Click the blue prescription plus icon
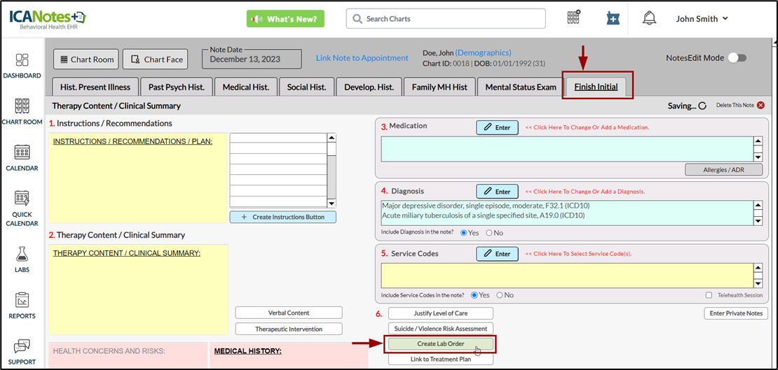The image size is (778, 370). pyautogui.click(x=613, y=18)
